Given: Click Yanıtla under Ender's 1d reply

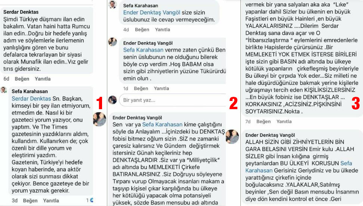Looking at the screenshot, I should (161, 88).
